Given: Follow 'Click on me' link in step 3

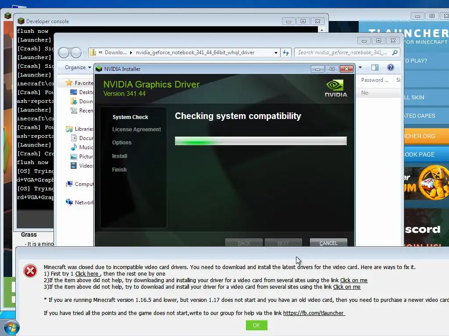Looking at the screenshot, I should (347, 287).
